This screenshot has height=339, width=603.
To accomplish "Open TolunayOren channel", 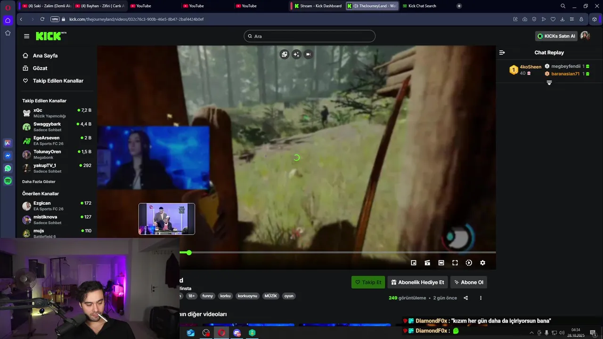I will [57, 154].
